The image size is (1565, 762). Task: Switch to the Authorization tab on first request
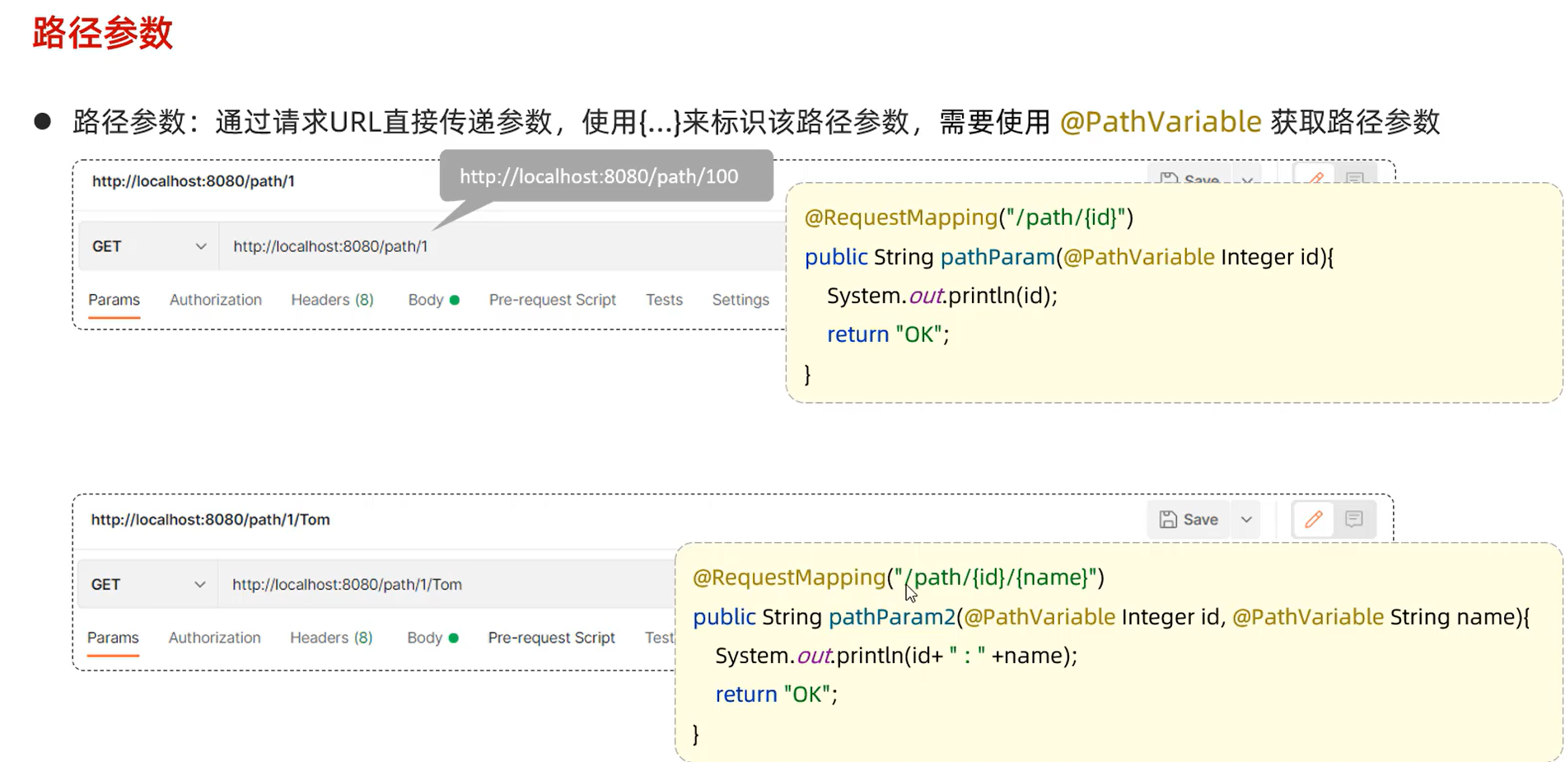(215, 299)
